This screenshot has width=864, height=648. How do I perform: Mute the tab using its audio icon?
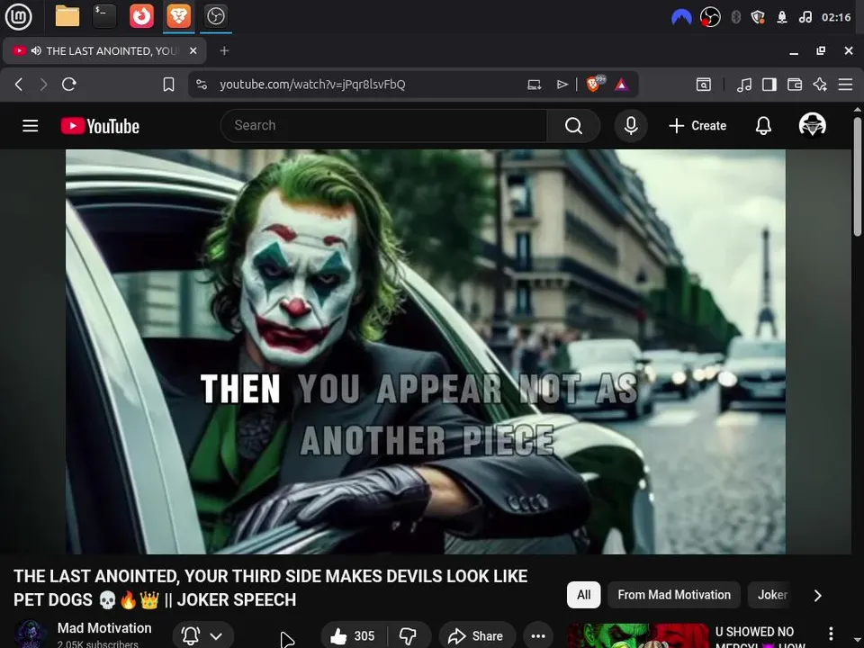(36, 50)
